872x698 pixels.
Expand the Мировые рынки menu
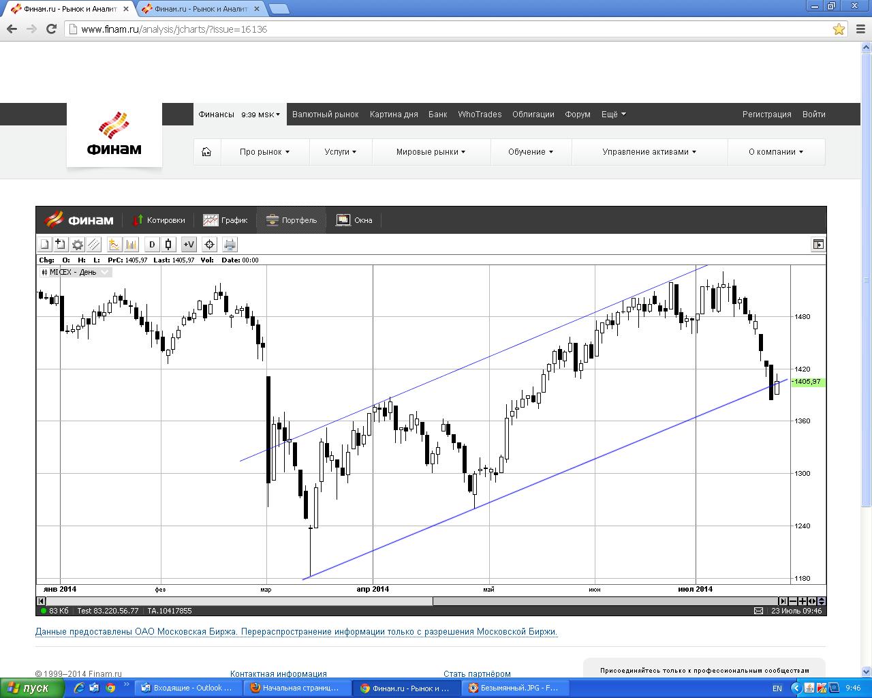coord(431,152)
